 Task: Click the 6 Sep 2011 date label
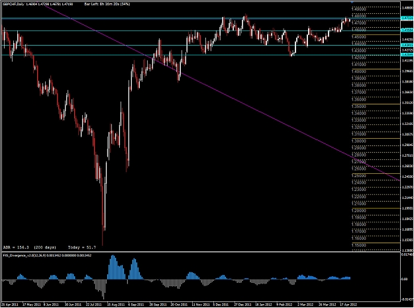[136, 304]
